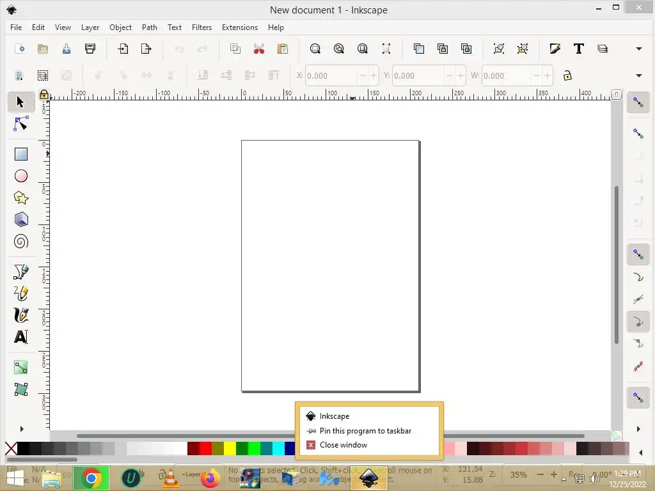Screen dimensions: 655x491
Task: Click Select all objects icon
Action: click(19, 75)
